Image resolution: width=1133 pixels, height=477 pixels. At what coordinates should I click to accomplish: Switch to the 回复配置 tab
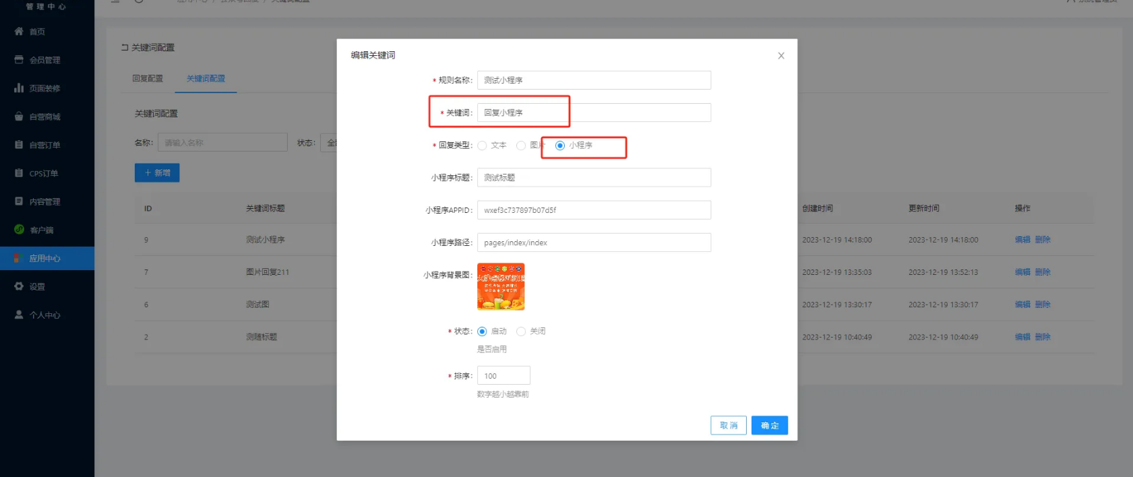coord(148,79)
